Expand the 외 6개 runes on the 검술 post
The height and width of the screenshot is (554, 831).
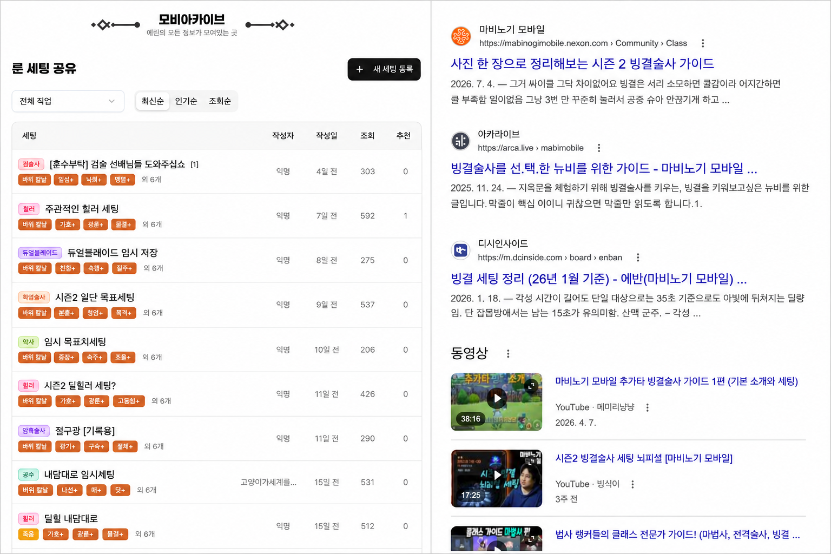click(151, 180)
